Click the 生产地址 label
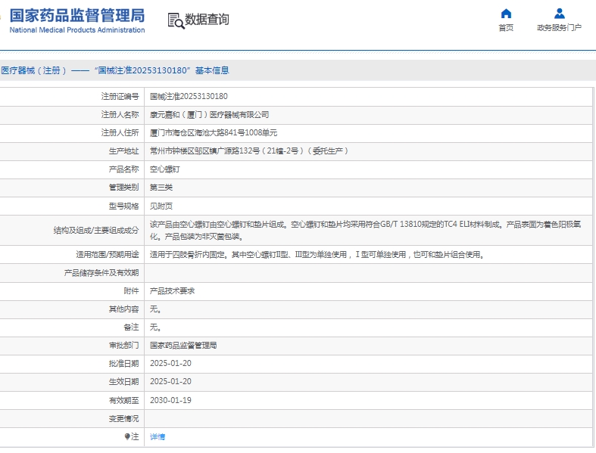The width and height of the screenshot is (596, 453). [x=124, y=151]
